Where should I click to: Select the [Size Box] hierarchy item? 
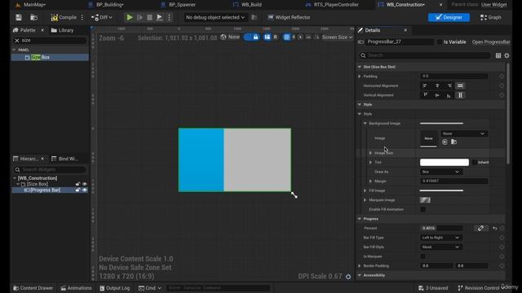point(38,184)
